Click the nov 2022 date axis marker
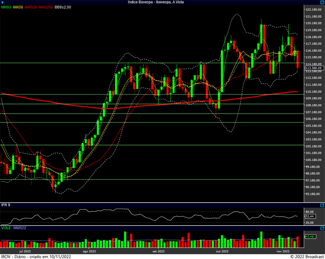This screenshot has height=259, width=325. pos(283,251)
